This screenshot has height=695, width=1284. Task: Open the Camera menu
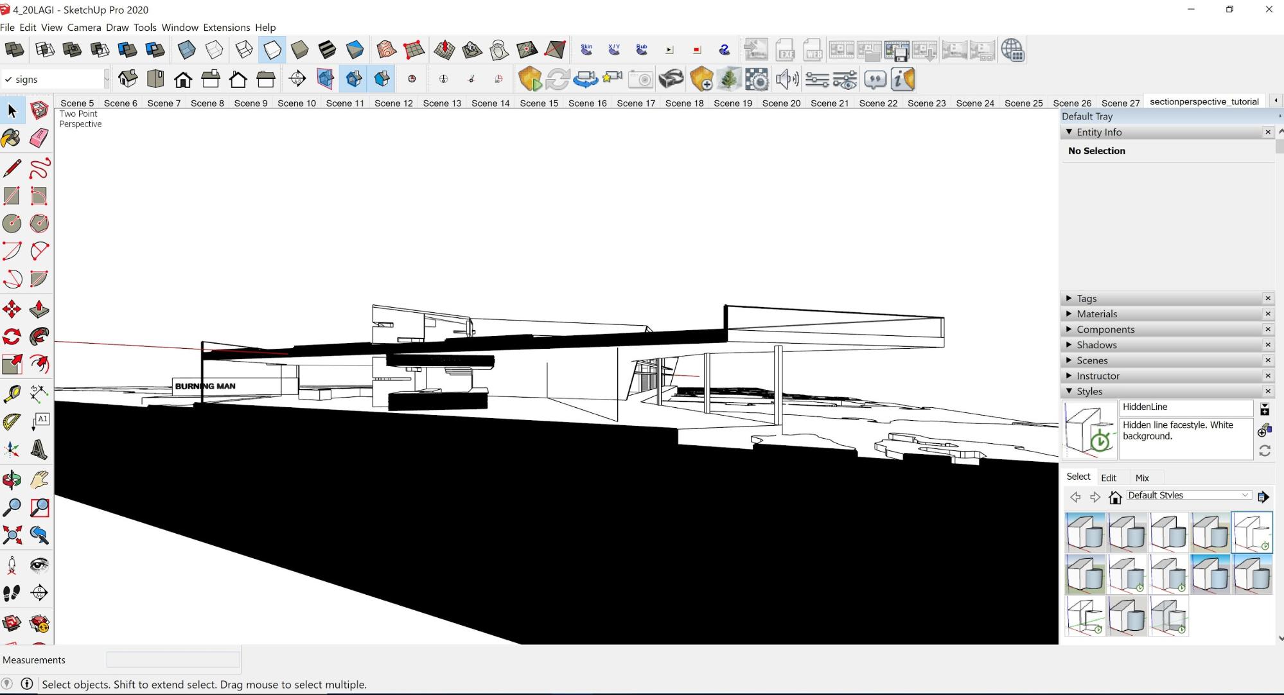pos(84,27)
